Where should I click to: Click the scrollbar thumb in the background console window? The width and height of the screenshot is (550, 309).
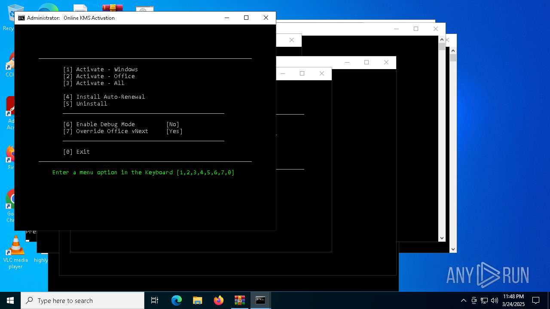[x=442, y=46]
